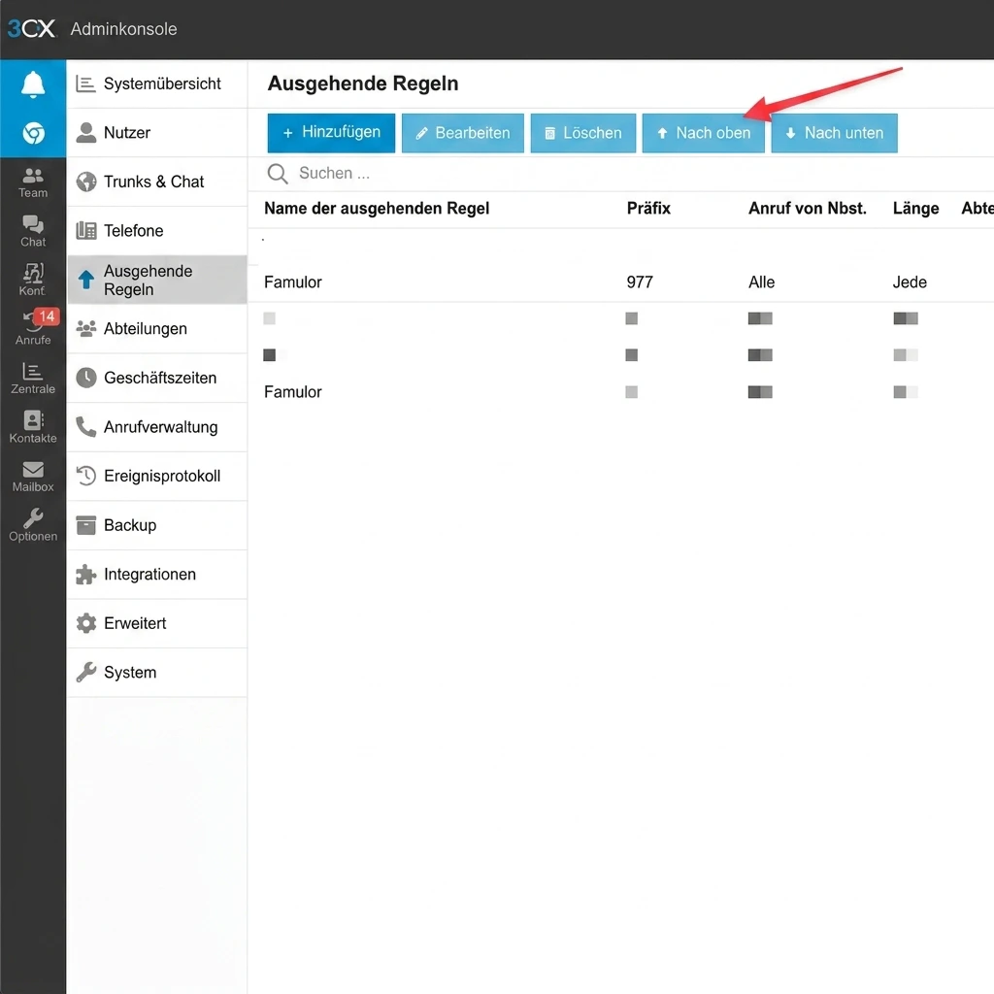The height and width of the screenshot is (994, 994).
Task: Click the search magnifier icon
Action: (x=278, y=174)
